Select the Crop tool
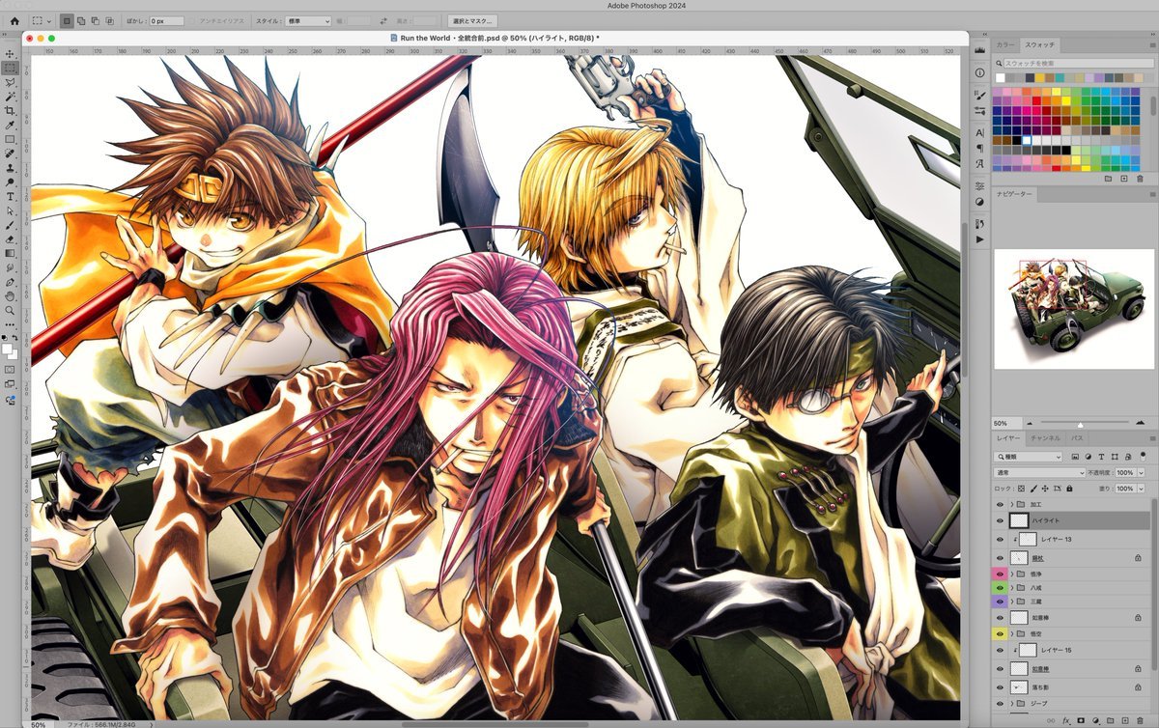The image size is (1159, 728). 10,111
